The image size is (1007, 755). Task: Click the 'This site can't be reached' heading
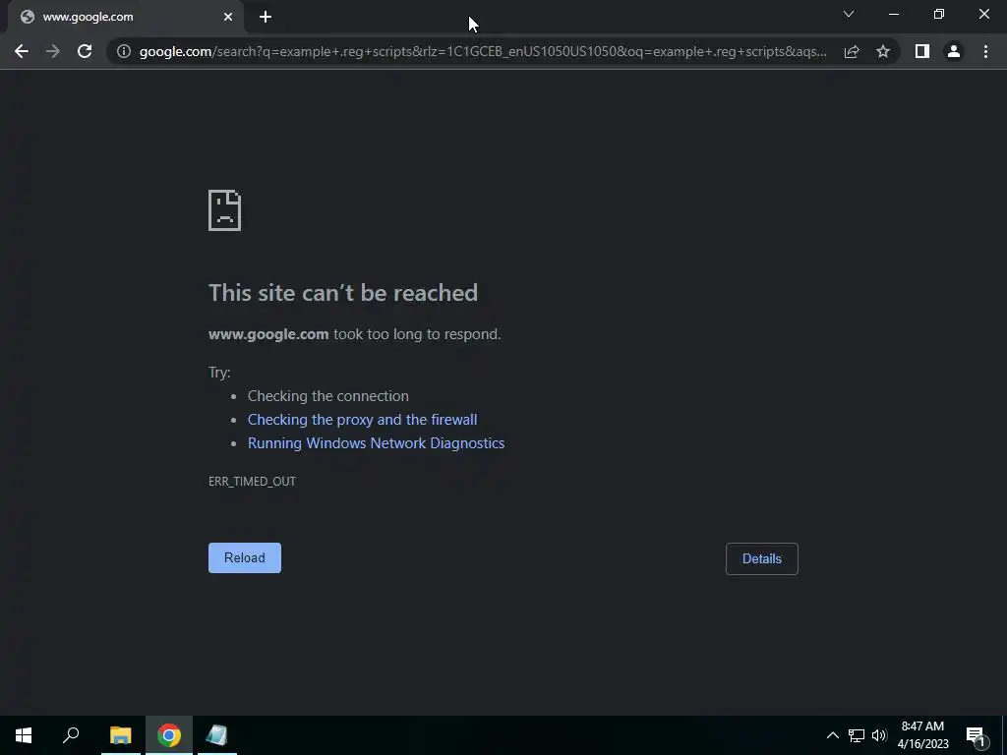point(343,293)
